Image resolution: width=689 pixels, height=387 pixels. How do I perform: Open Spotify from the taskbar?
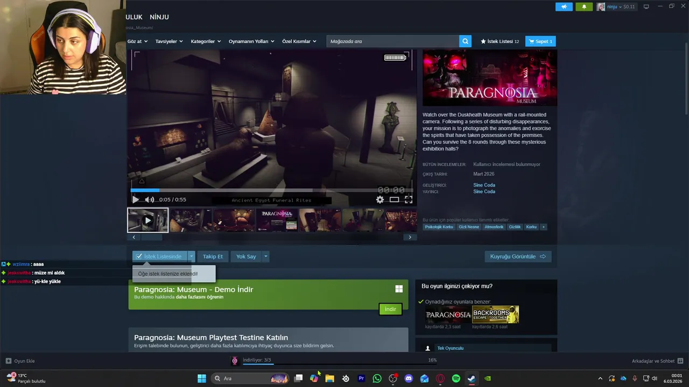[456, 378]
